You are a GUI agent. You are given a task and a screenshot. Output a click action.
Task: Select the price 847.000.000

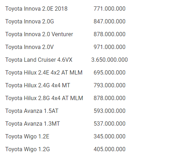click(110, 22)
